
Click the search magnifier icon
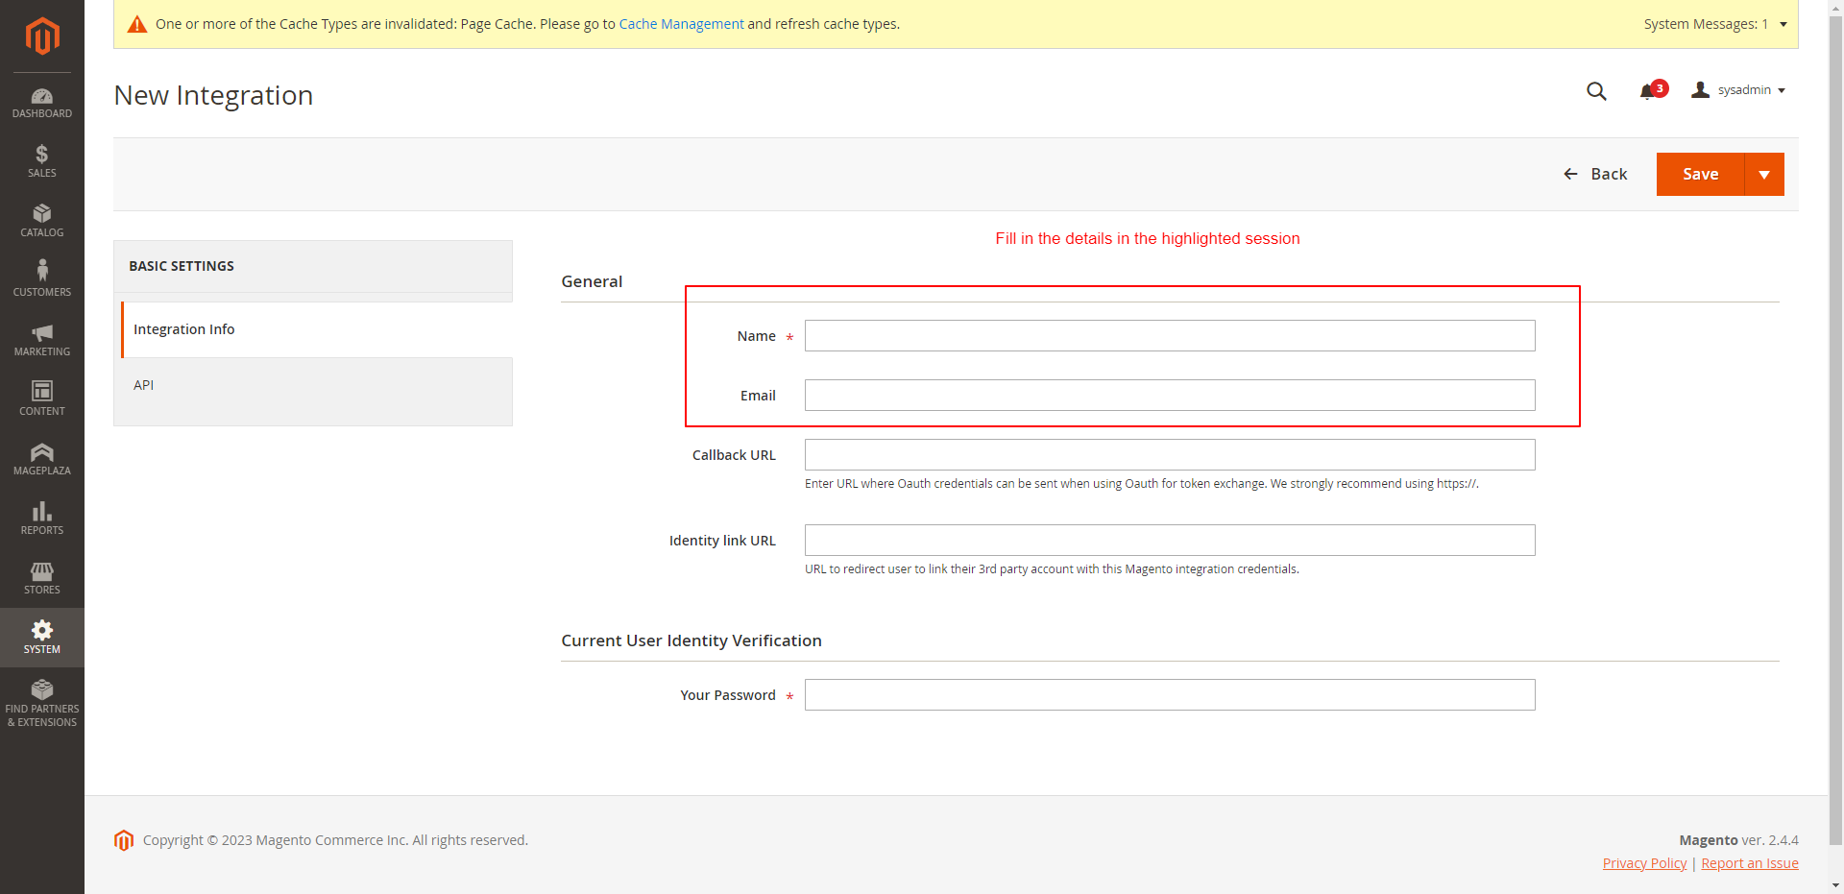coord(1596,91)
